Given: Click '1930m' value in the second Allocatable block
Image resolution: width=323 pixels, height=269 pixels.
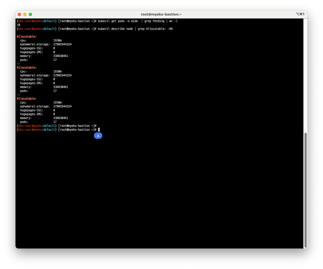Looking at the screenshot, I should pos(57,71).
